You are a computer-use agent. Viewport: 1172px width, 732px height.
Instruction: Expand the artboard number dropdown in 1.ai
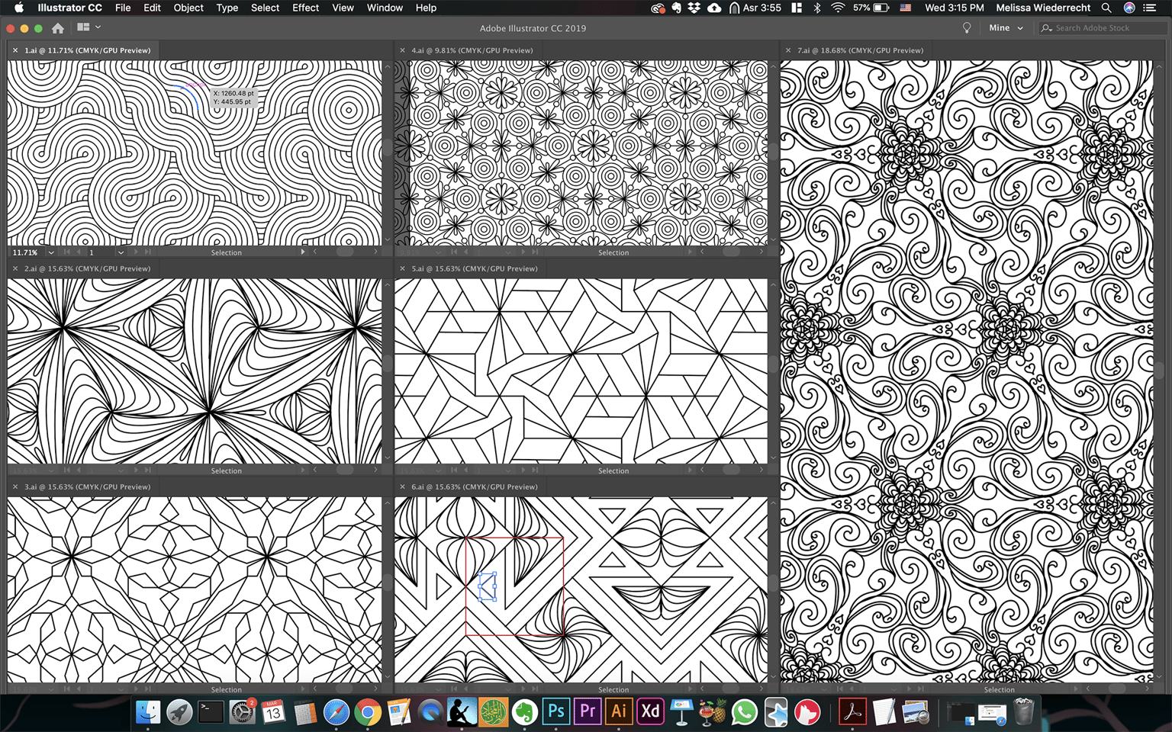[121, 252]
